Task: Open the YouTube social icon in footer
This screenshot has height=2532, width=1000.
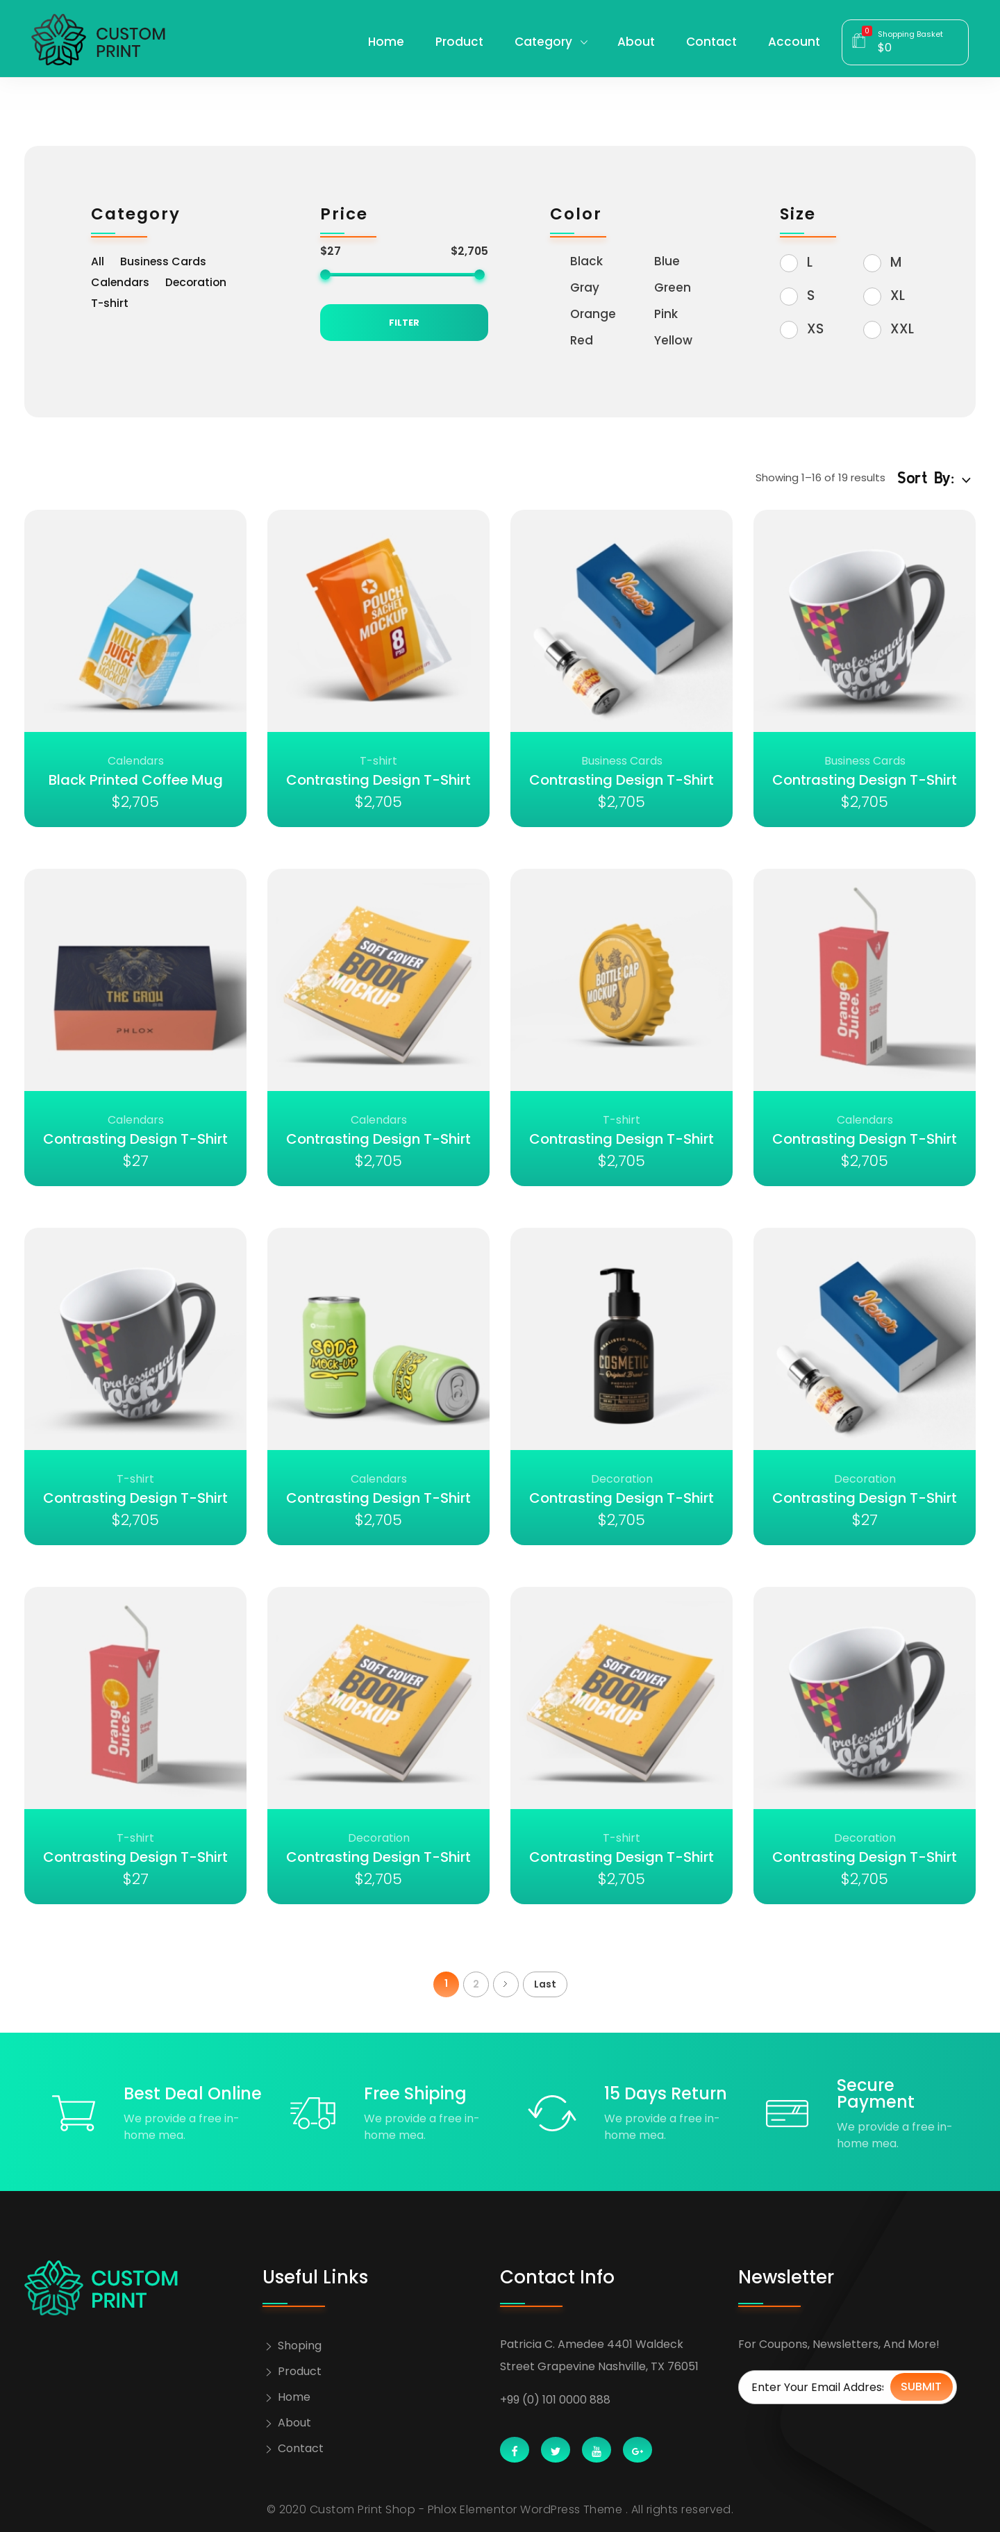Action: point(596,2451)
